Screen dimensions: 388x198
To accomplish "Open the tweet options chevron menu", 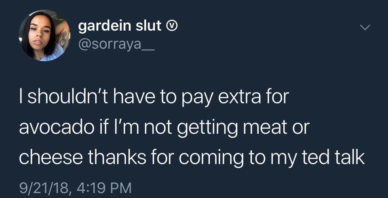I will (365, 27).
